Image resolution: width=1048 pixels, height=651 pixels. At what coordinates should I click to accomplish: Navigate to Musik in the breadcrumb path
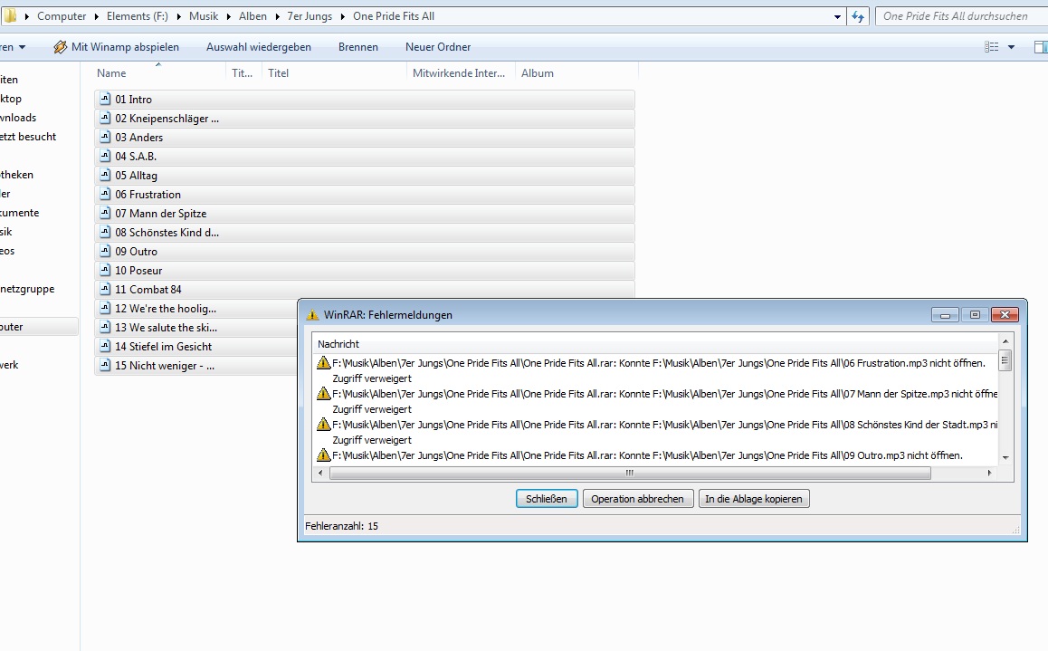click(x=204, y=16)
